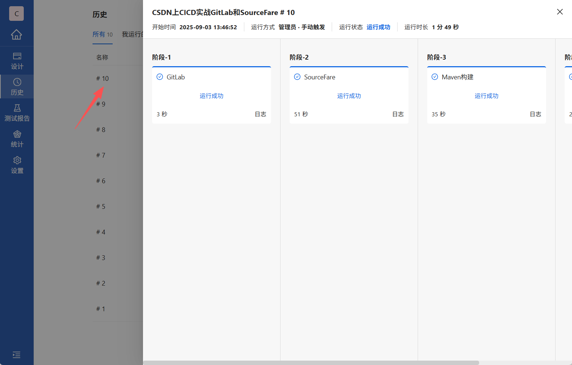The height and width of the screenshot is (365, 572).
Task: Select history run # 8
Action: click(x=101, y=130)
